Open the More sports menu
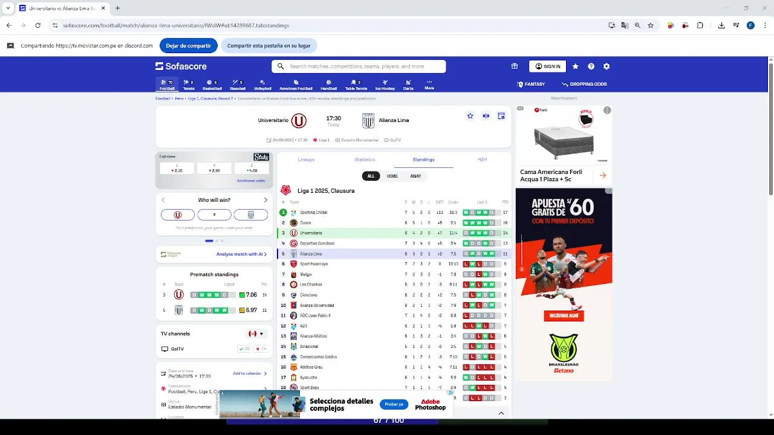774x435 pixels. click(429, 85)
